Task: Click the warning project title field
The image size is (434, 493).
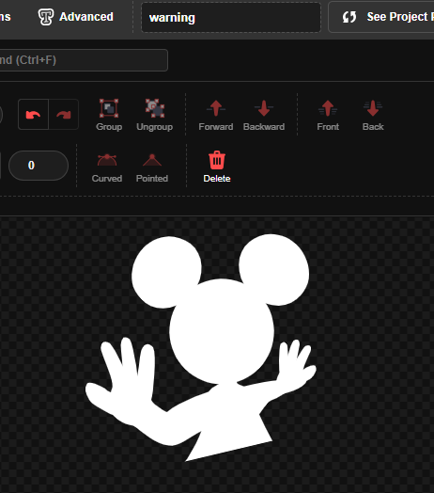Action: click(231, 18)
